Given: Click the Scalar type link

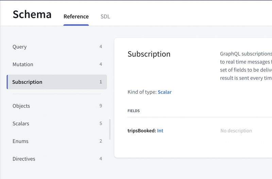Looking at the screenshot, I should click(x=165, y=92).
